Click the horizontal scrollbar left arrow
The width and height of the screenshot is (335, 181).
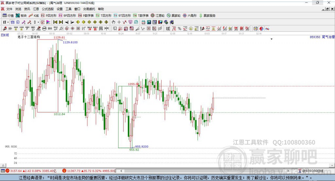pyautogui.click(x=121, y=171)
